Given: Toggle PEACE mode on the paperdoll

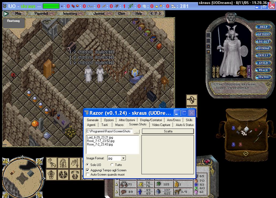Looking at the screenshot, I should 263,70.
